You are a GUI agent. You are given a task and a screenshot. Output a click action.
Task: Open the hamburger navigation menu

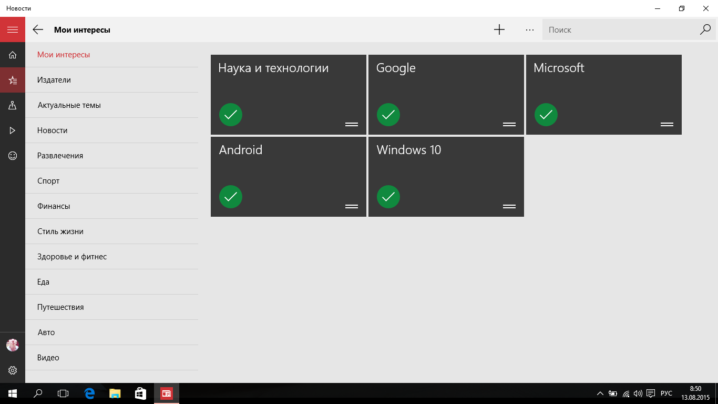[x=13, y=29]
